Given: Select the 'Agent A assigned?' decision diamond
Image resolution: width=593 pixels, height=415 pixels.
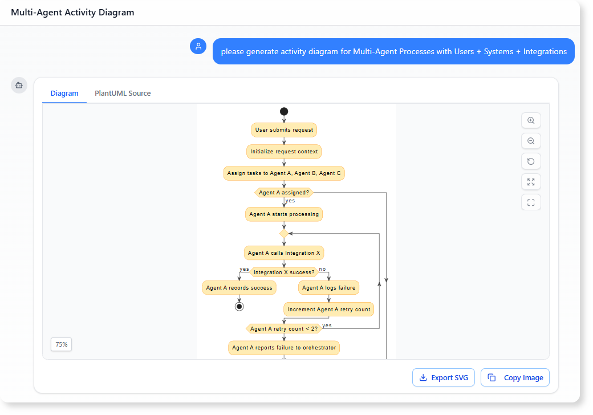Looking at the screenshot, I should 283,193.
